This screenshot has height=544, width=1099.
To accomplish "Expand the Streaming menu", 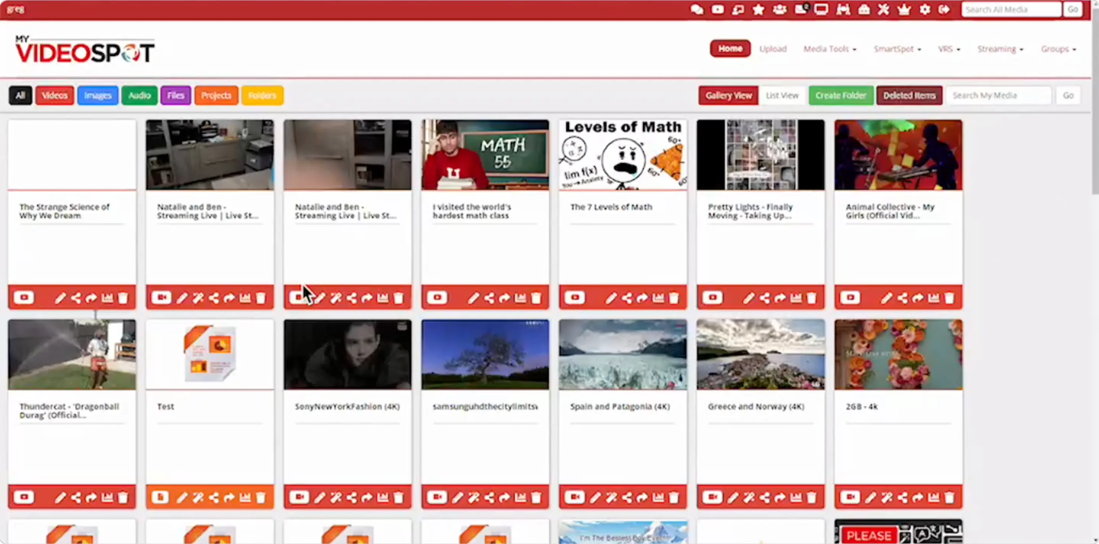I will (x=999, y=49).
